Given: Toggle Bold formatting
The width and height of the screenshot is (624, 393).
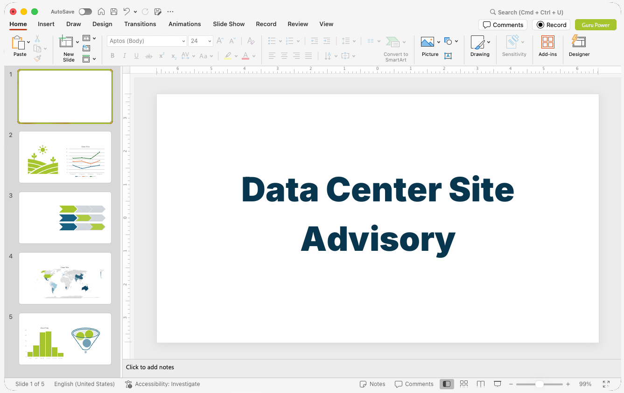Looking at the screenshot, I should [112, 56].
